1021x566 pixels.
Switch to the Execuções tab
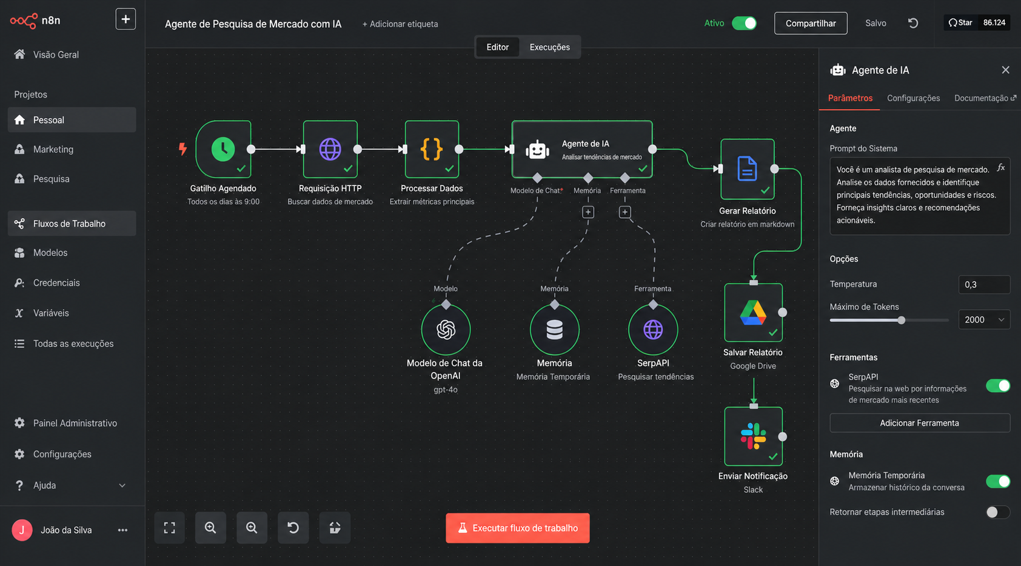(550, 47)
